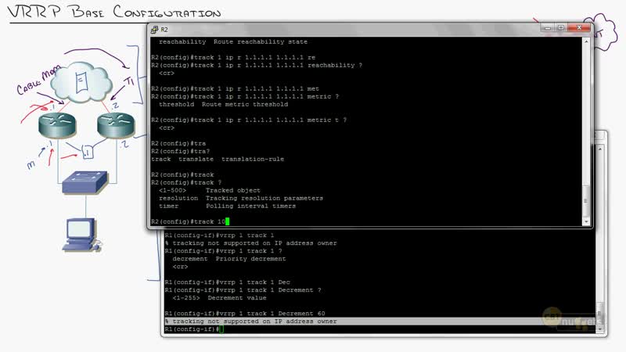Click the handwritten 'Cable Modem' label
The height and width of the screenshot is (352, 626).
pyautogui.click(x=38, y=81)
